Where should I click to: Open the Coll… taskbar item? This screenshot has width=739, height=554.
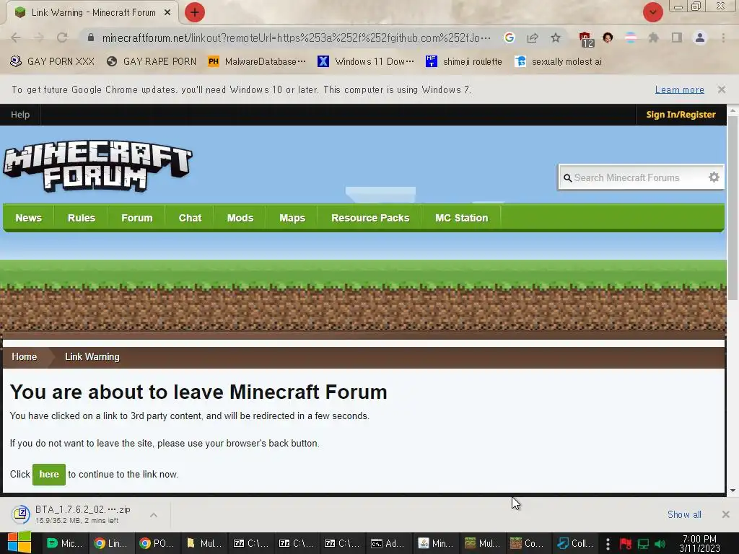pyautogui.click(x=575, y=543)
